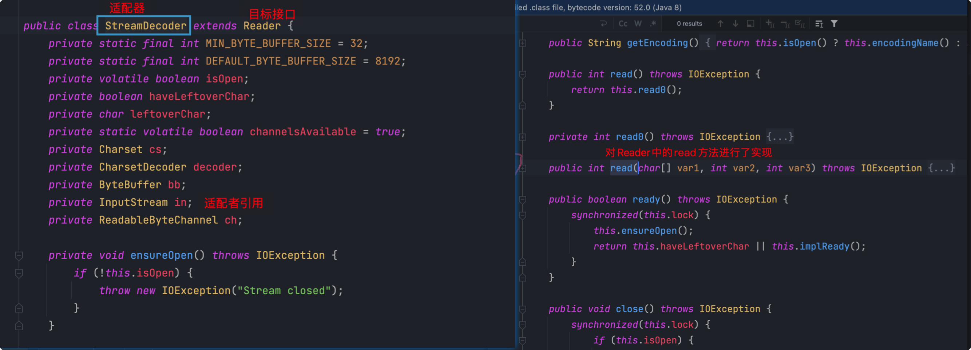
Task: Collapse the ensureOpen() method in left gutter
Action: click(x=19, y=256)
